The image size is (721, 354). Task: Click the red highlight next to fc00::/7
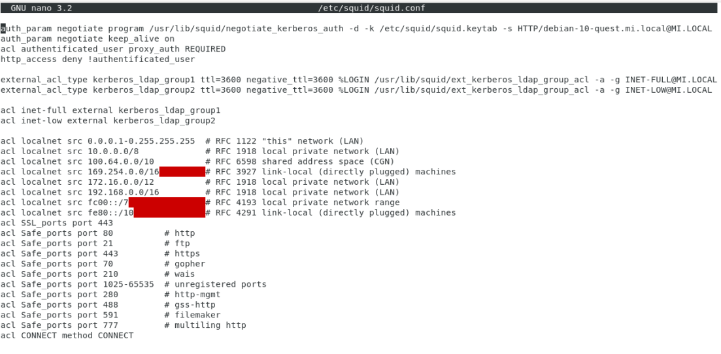click(x=167, y=202)
